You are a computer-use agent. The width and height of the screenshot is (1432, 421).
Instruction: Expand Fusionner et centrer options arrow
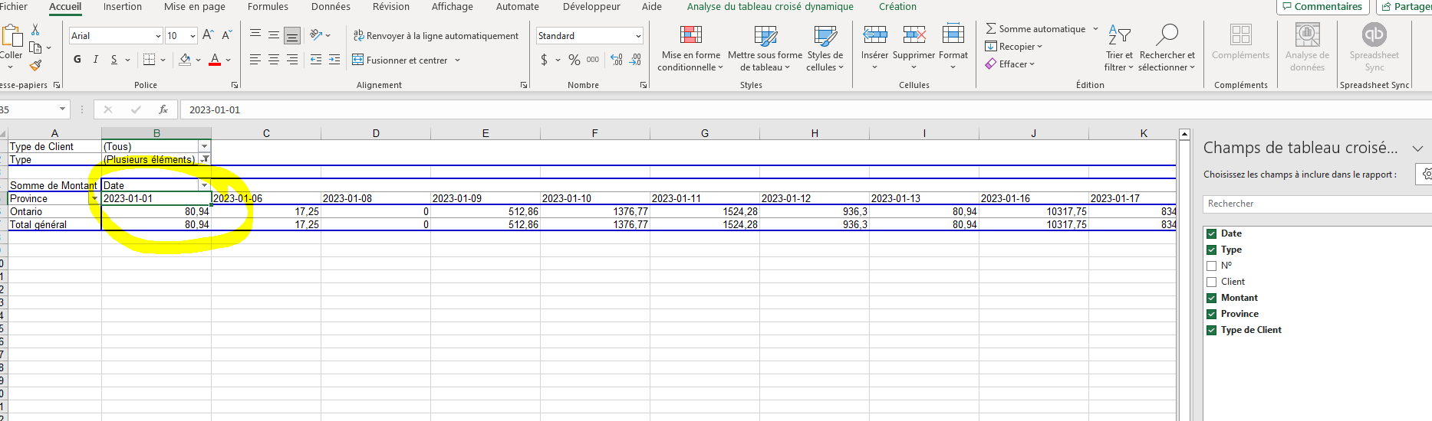[x=457, y=60]
